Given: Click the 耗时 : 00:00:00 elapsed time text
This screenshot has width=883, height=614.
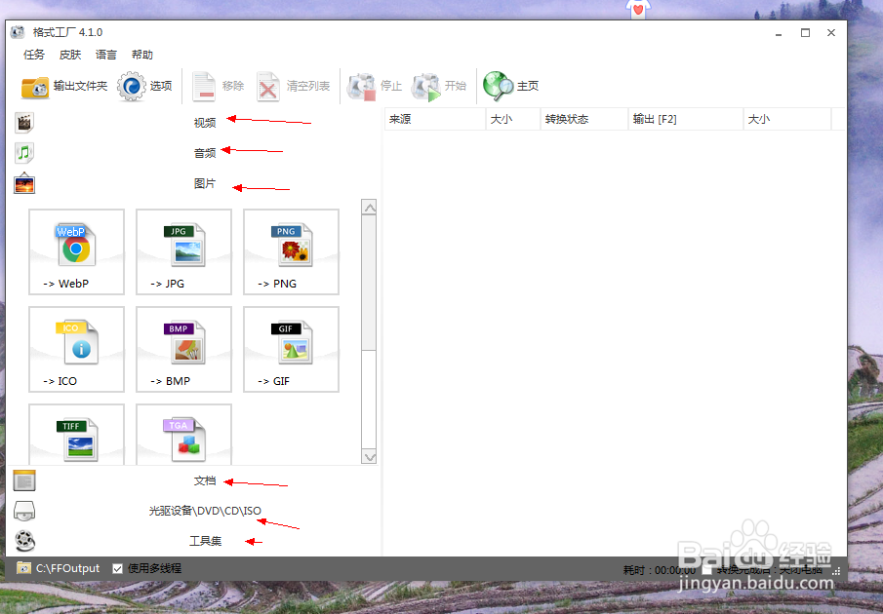Looking at the screenshot, I should coord(659,570).
